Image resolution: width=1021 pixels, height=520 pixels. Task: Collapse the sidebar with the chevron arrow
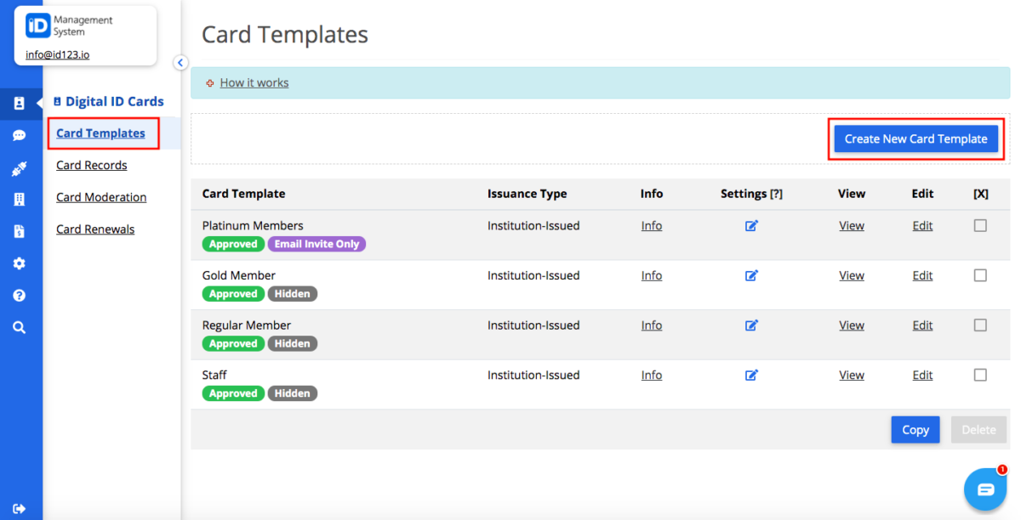[180, 62]
